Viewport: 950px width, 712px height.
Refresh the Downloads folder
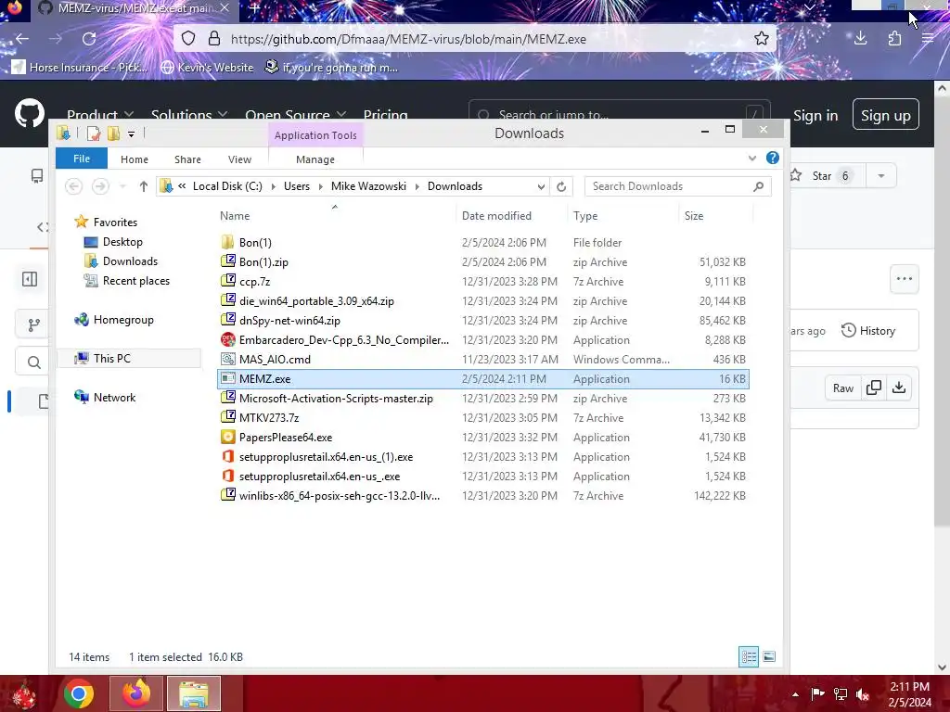pos(561,186)
